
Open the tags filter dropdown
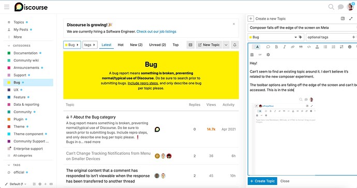pyautogui.click(x=90, y=45)
